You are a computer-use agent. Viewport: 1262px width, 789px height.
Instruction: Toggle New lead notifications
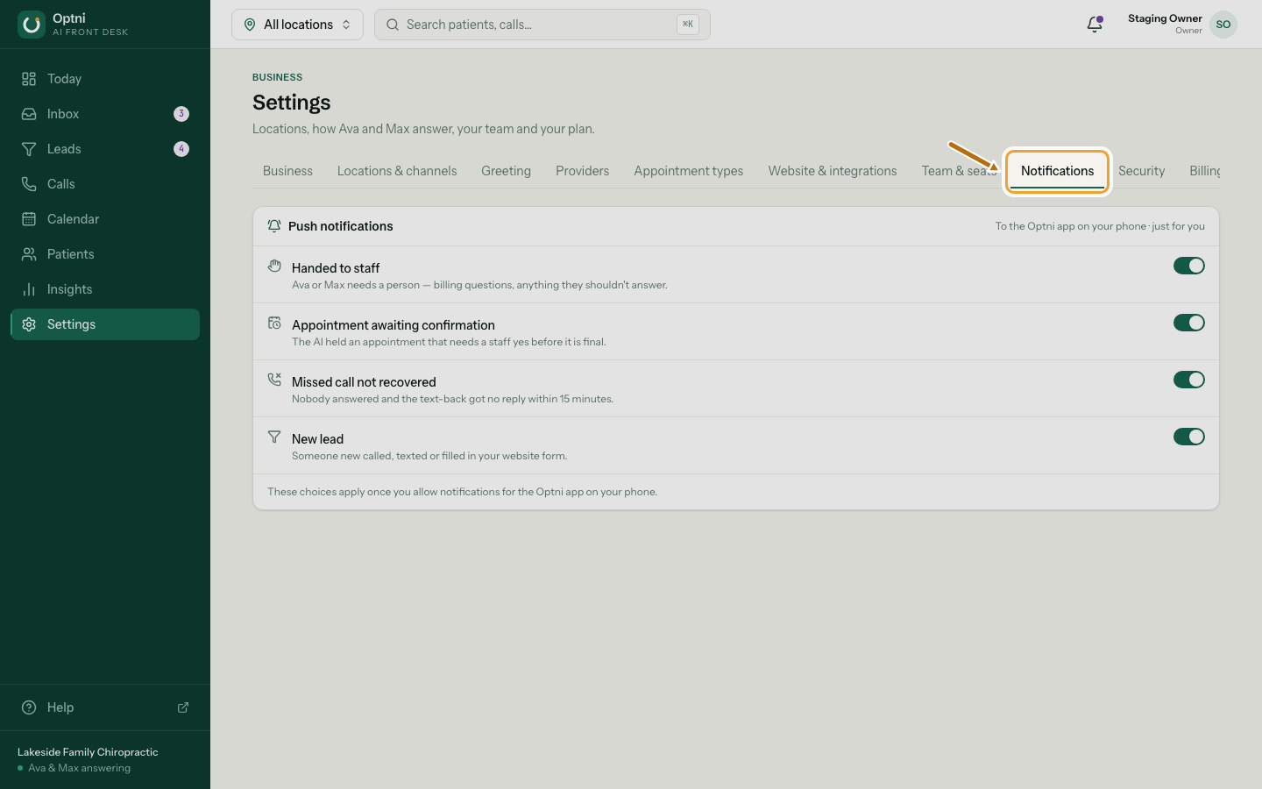1189,437
